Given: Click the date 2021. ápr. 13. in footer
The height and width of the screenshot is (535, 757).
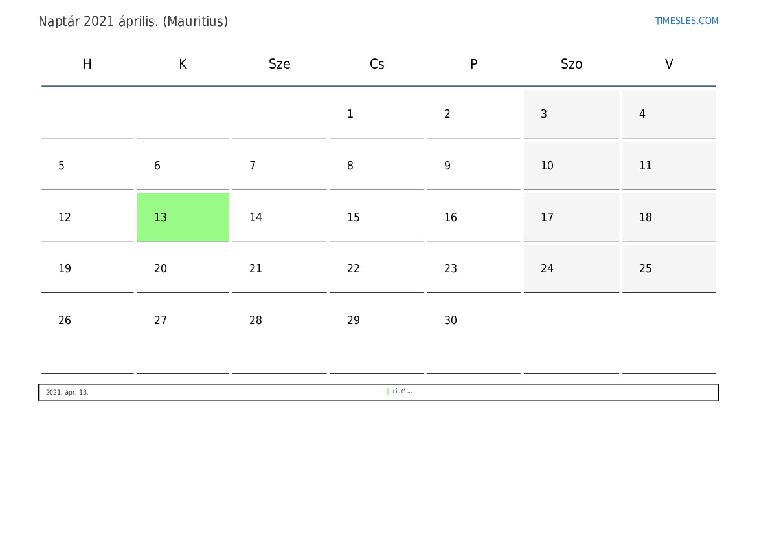Looking at the screenshot, I should 67,392.
